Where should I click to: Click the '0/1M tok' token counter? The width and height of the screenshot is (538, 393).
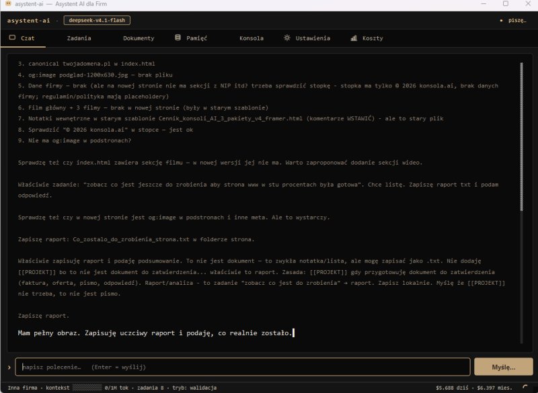pos(116,388)
